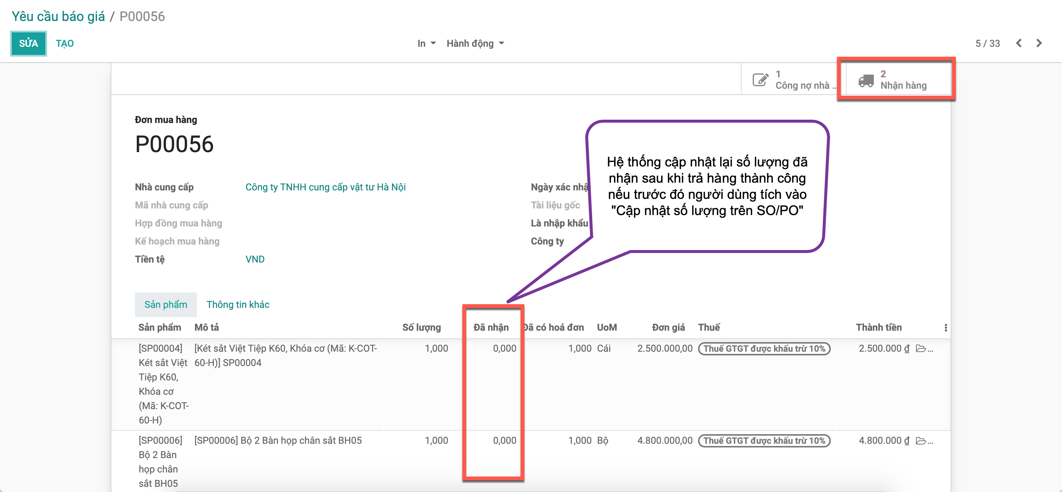Expand the Hành động dropdown

tap(475, 43)
